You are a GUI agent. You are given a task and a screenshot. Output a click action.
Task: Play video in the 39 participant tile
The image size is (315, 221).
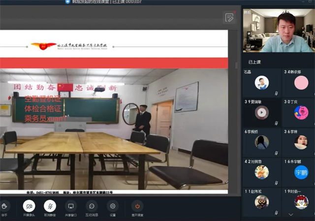[261, 113]
